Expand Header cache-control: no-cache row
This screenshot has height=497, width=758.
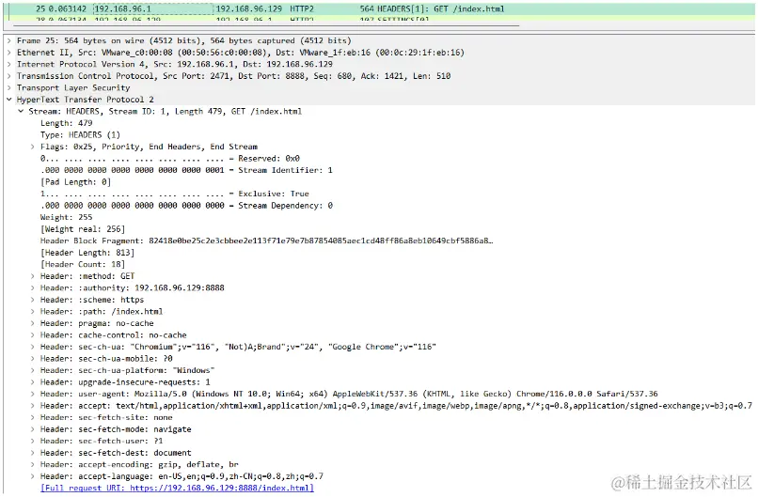point(32,335)
